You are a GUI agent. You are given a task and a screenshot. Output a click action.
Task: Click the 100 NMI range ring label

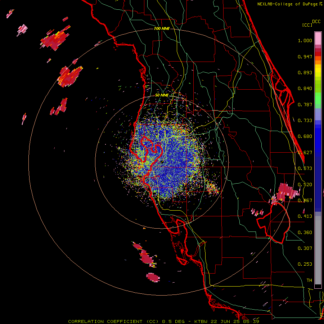click(162, 28)
